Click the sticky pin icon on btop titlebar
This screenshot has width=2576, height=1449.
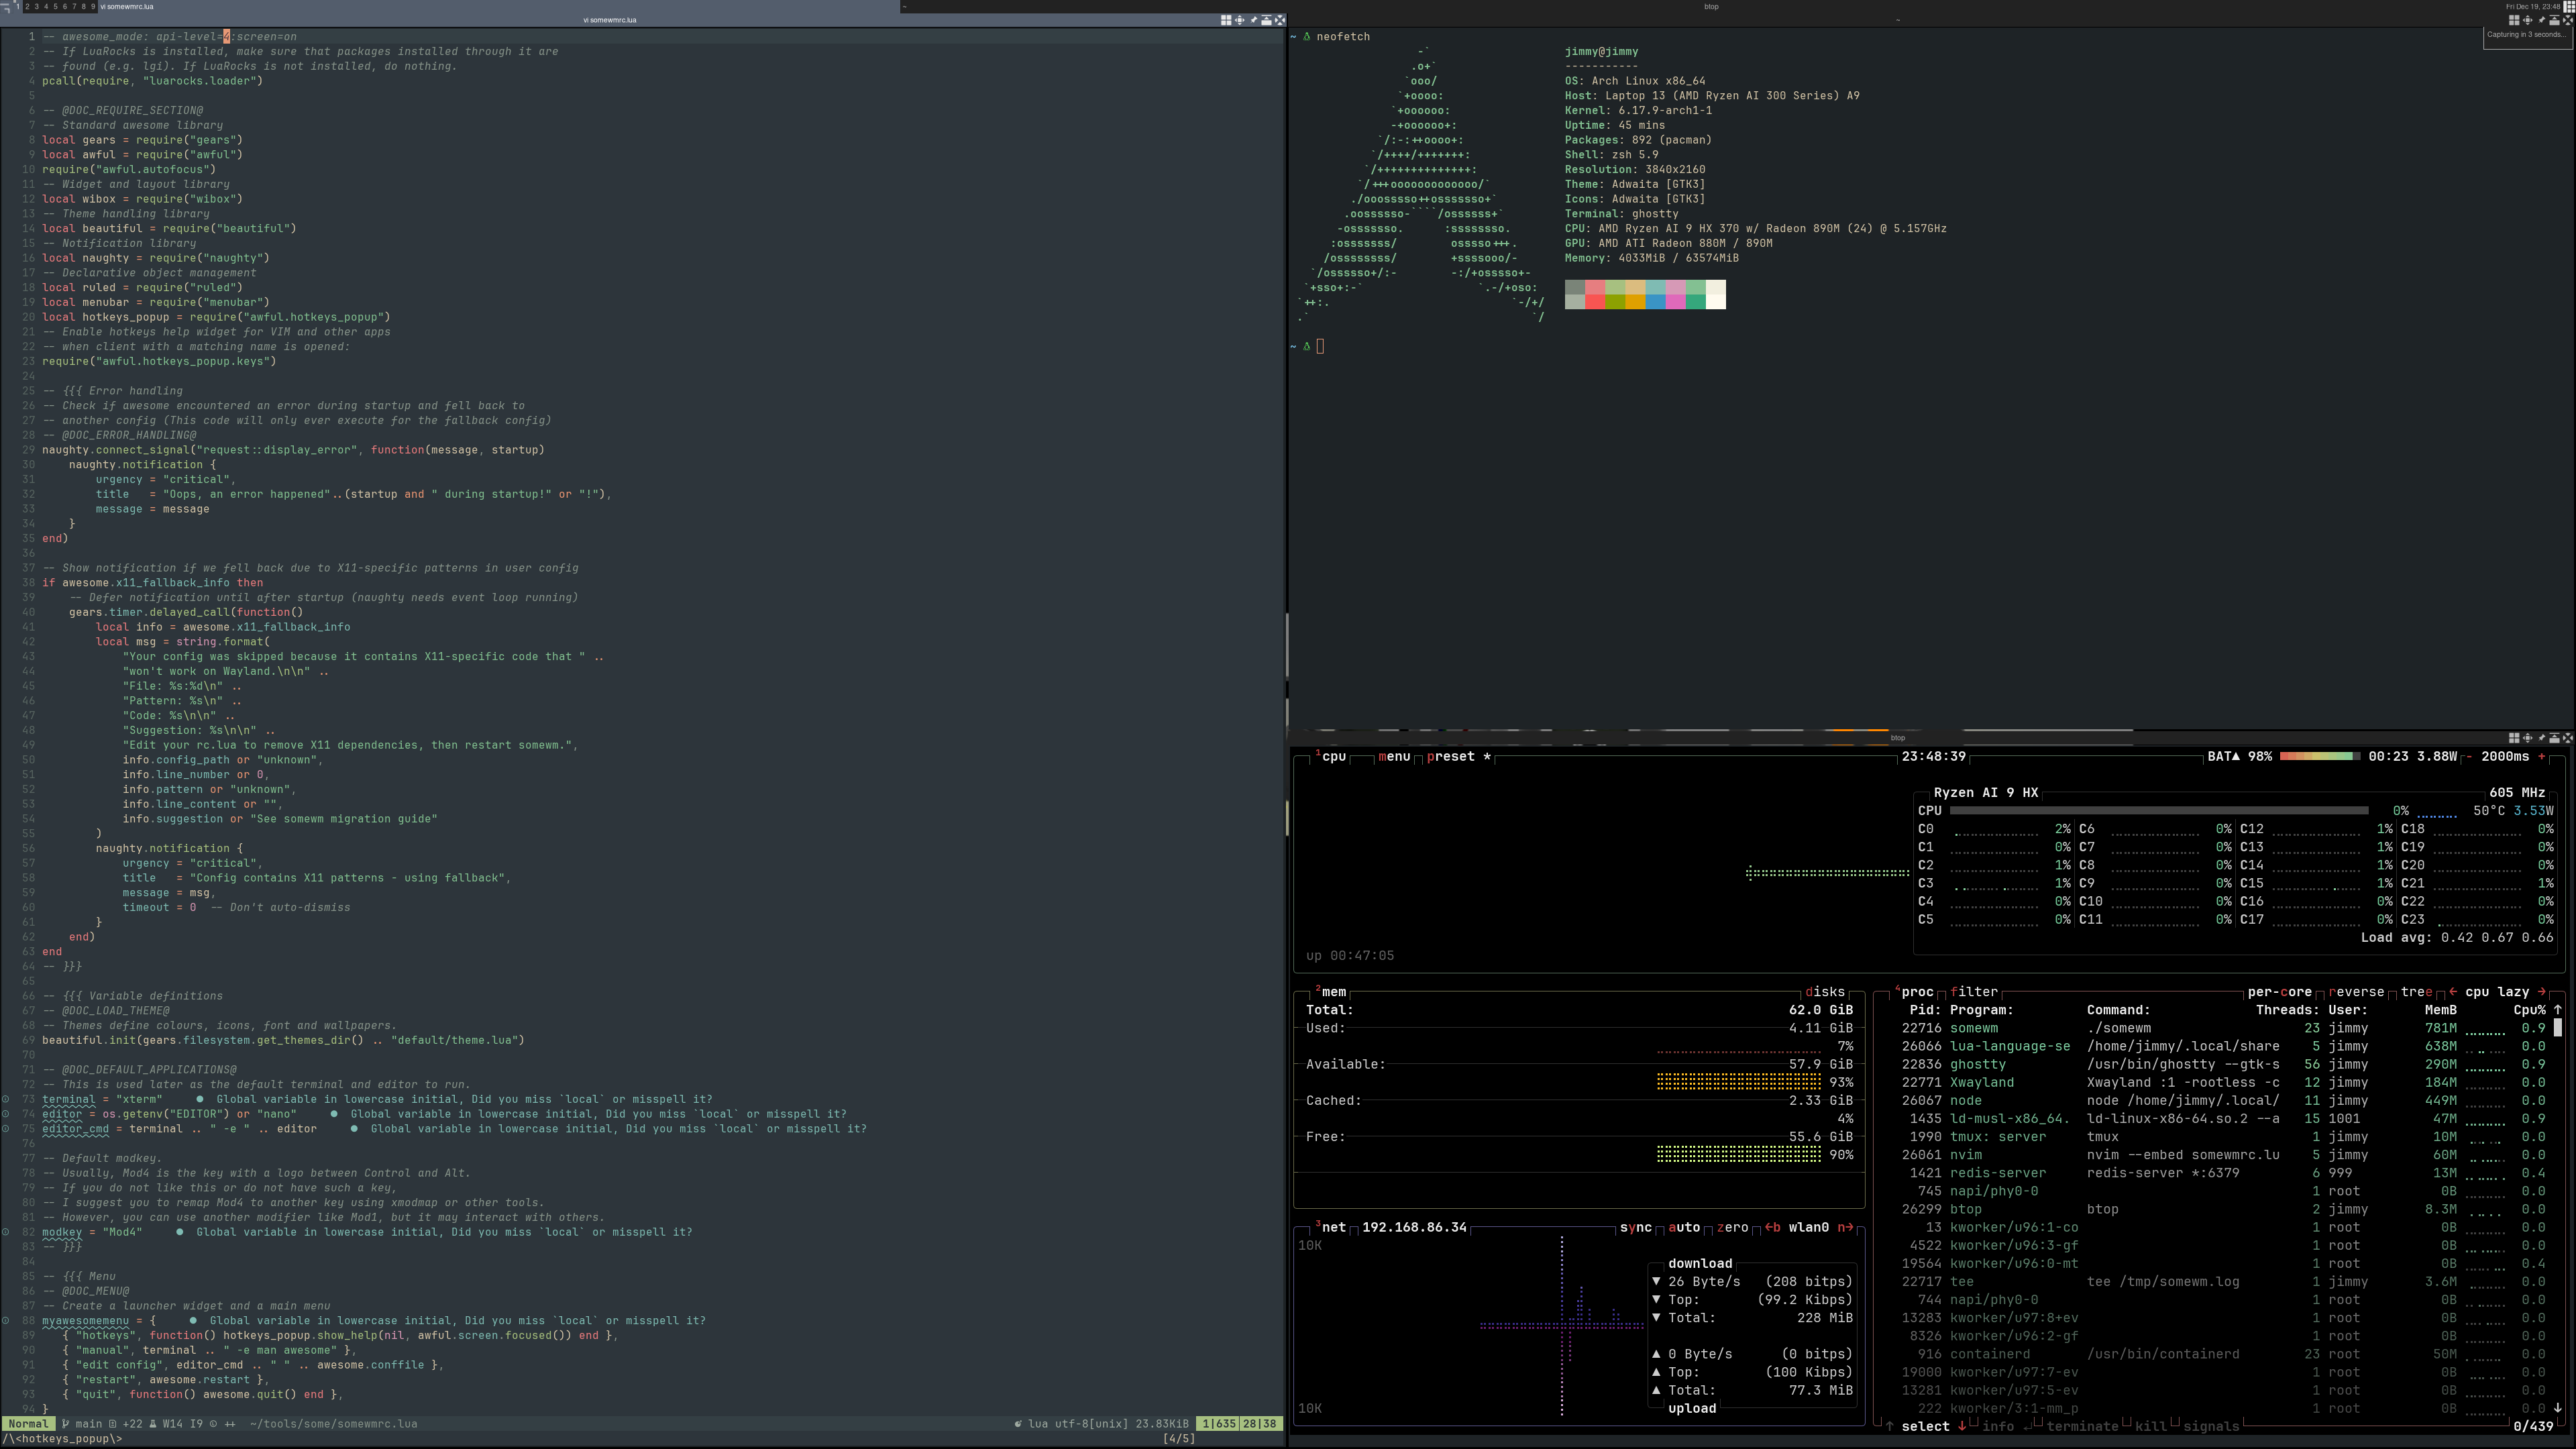[x=2542, y=738]
